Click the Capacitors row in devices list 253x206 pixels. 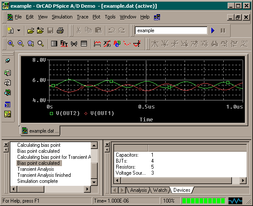click(180, 155)
